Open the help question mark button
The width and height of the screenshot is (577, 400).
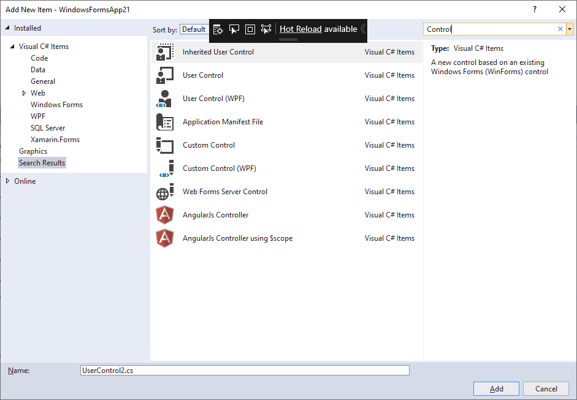tap(535, 10)
